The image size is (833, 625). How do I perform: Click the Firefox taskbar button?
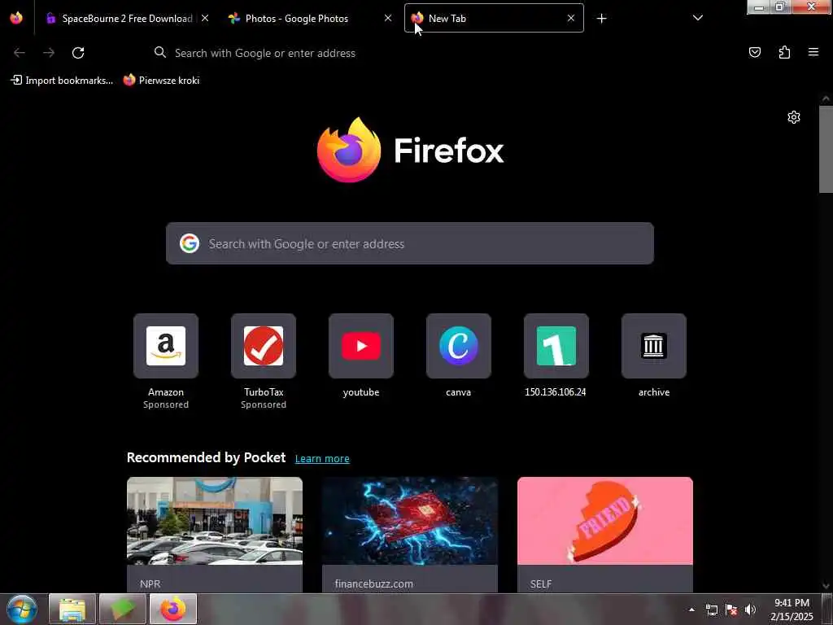[x=173, y=609]
